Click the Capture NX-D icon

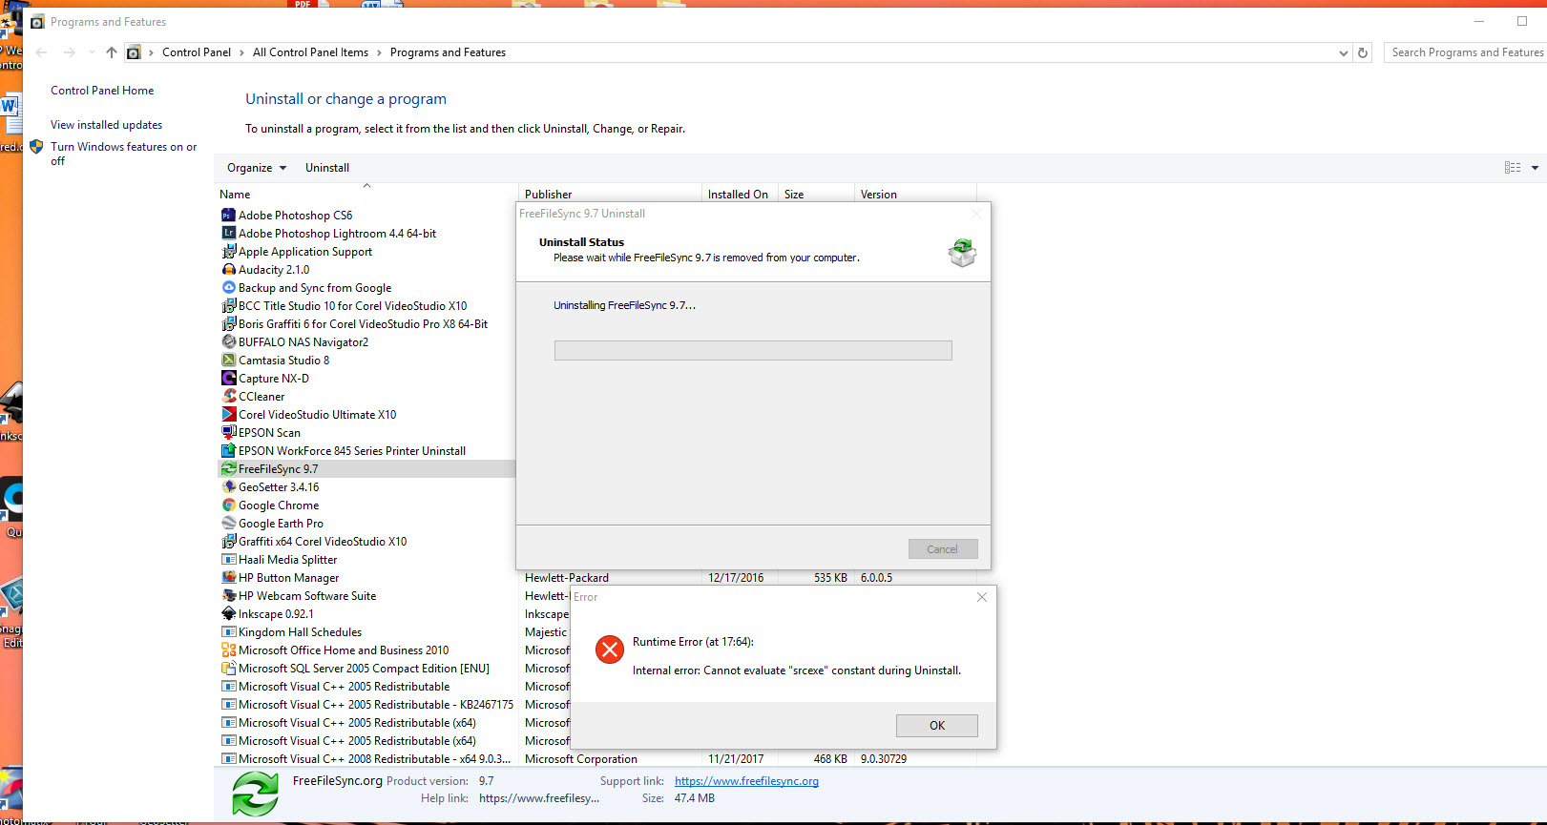[x=228, y=379]
